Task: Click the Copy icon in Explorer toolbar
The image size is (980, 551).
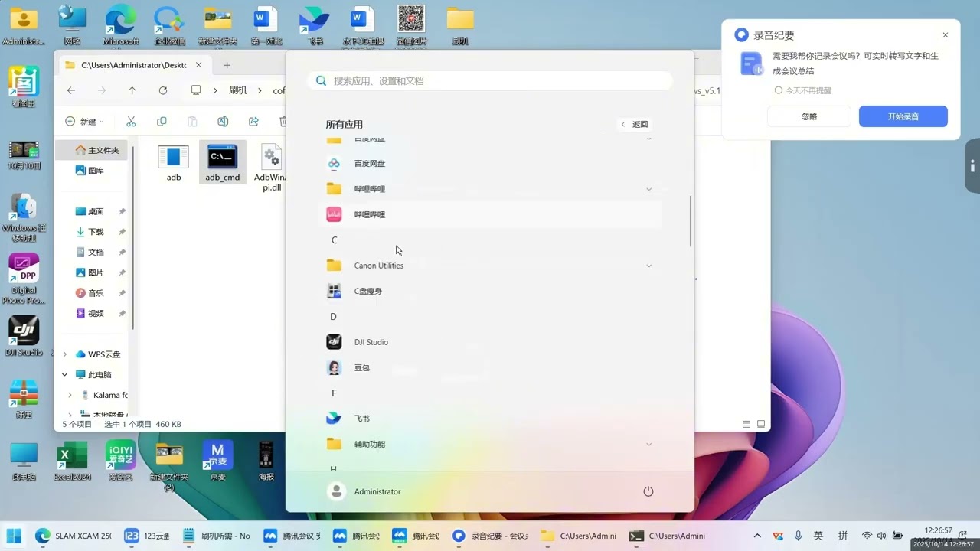Action: pyautogui.click(x=162, y=122)
